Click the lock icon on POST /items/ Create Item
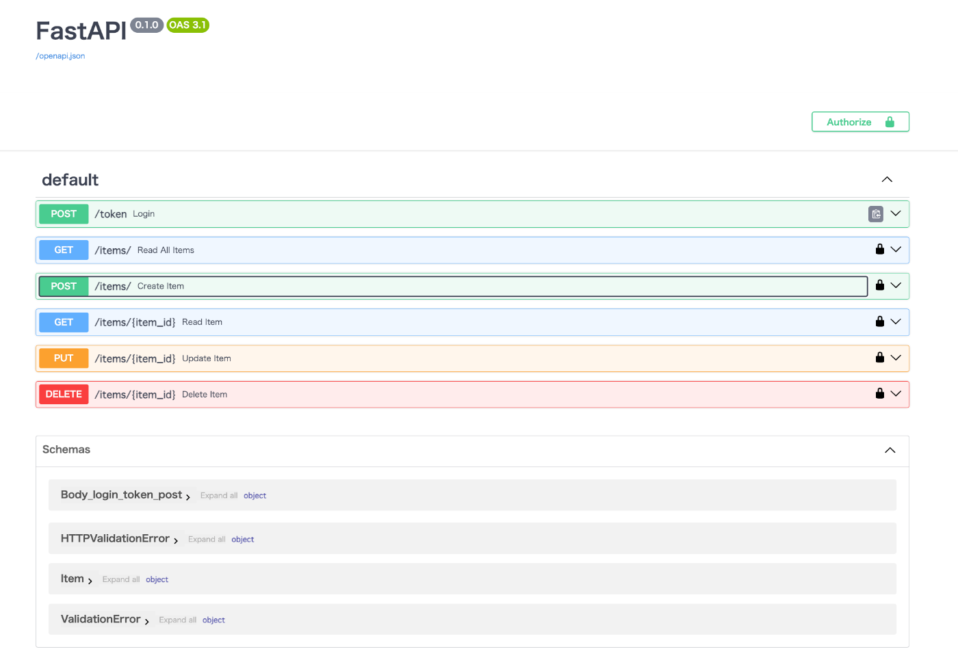The height and width of the screenshot is (671, 958). pos(880,285)
